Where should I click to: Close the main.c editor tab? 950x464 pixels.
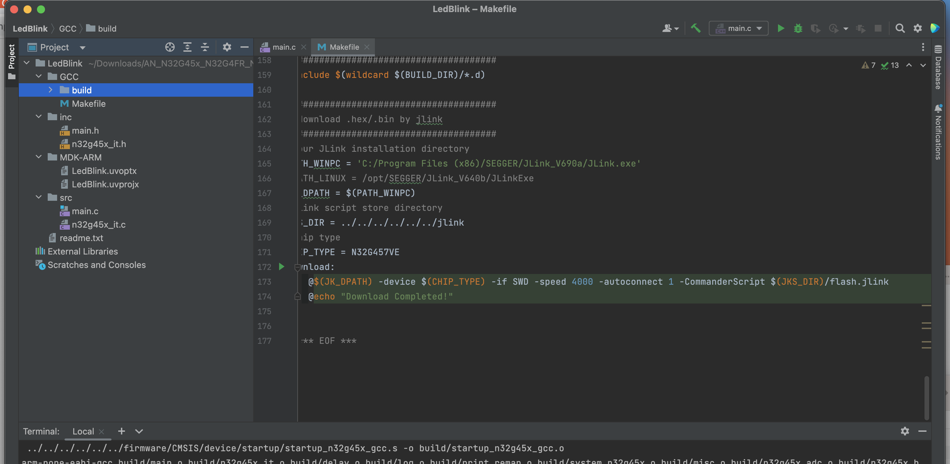pos(304,47)
